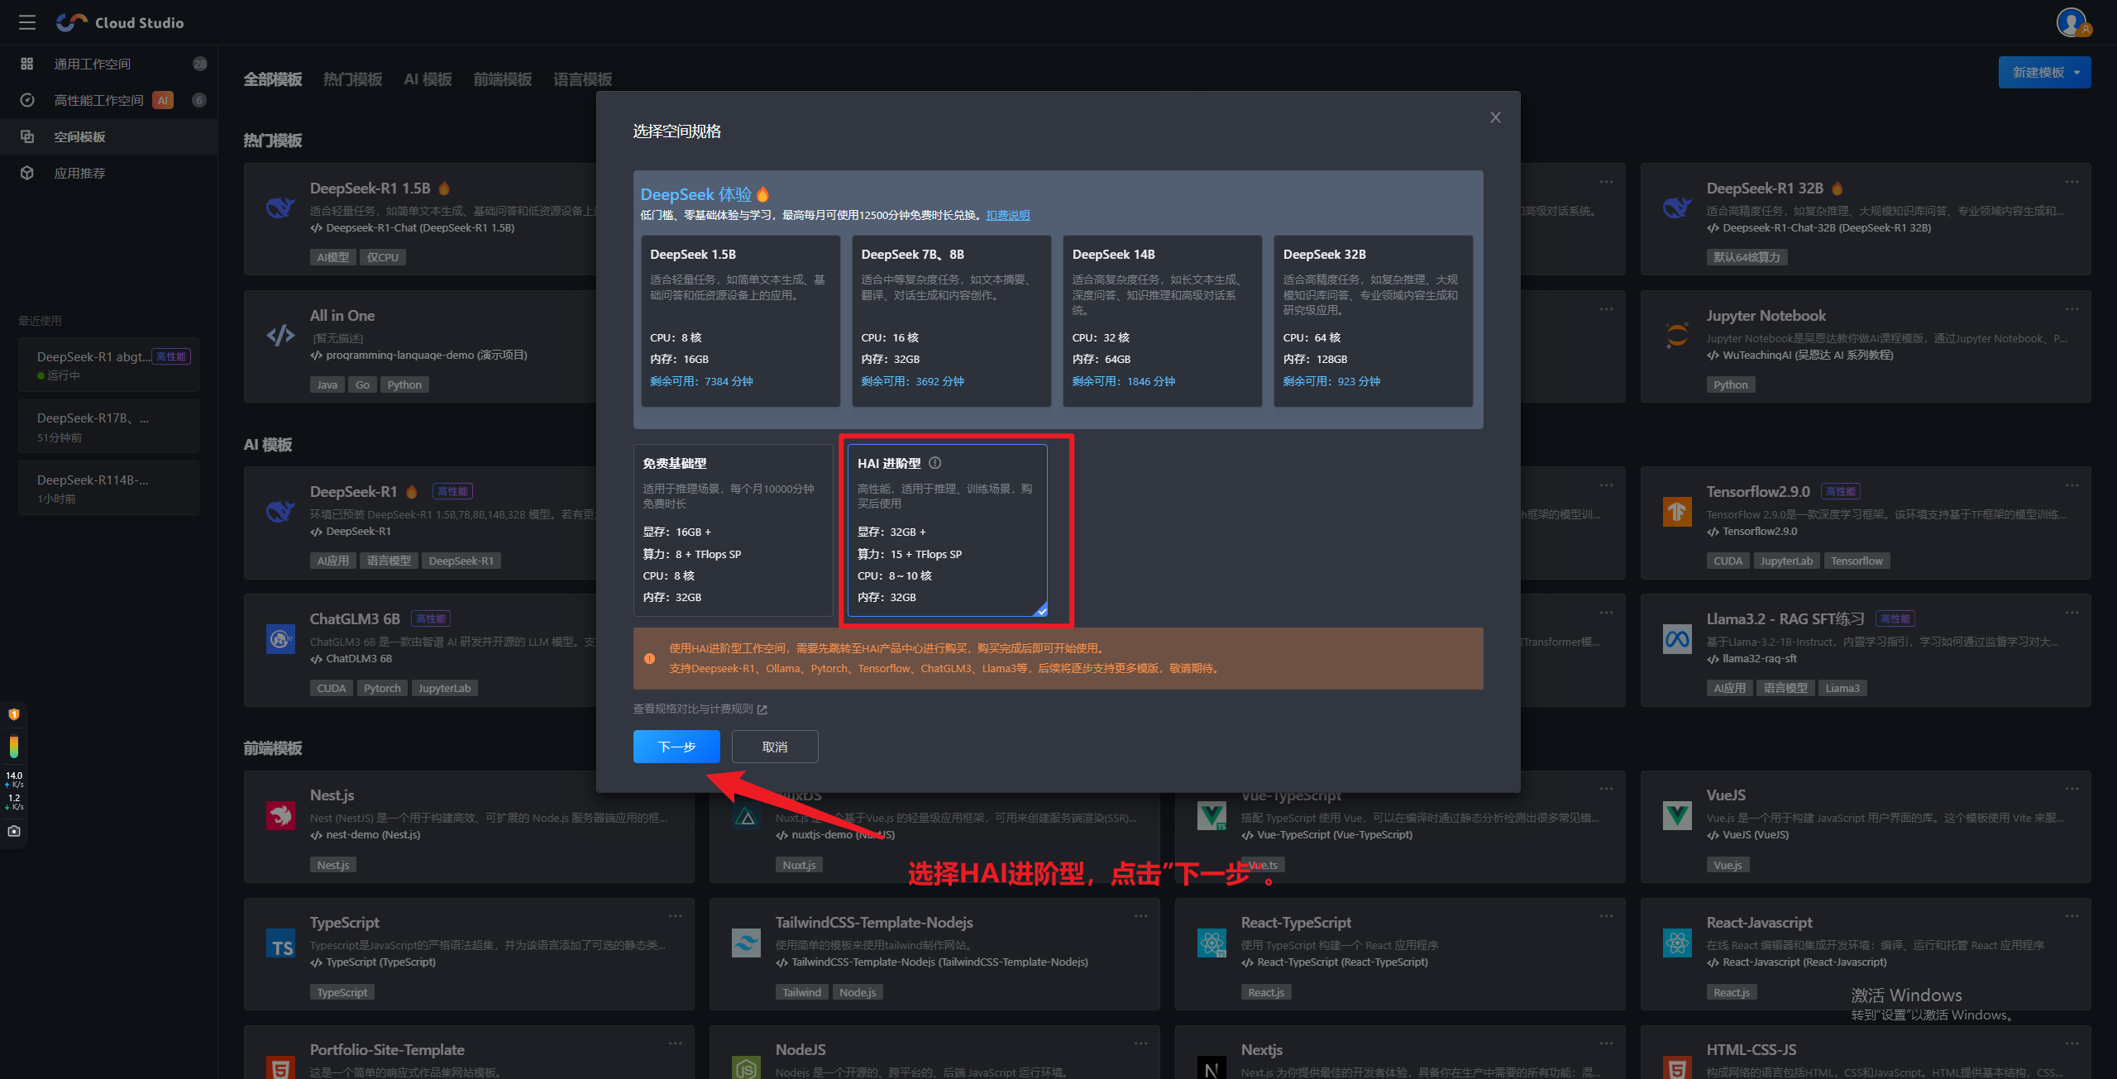Switch to the AI 模板 tab
The image size is (2117, 1079).
[x=428, y=79]
